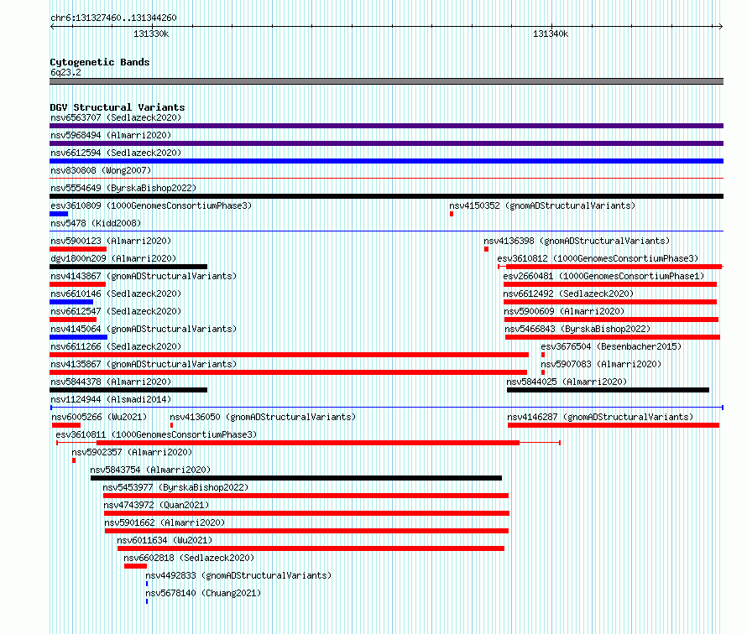This screenshot has width=747, height=634.
Task: Select the nsv5968494 (Almarri2020) purple variant bar
Action: pos(386,143)
